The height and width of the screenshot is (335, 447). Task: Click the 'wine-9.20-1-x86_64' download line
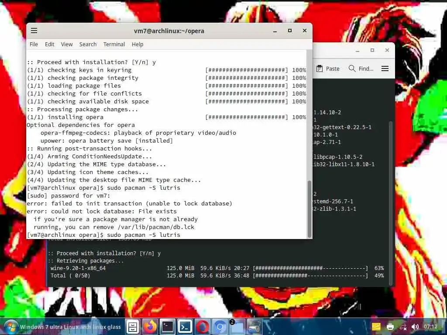point(217,268)
